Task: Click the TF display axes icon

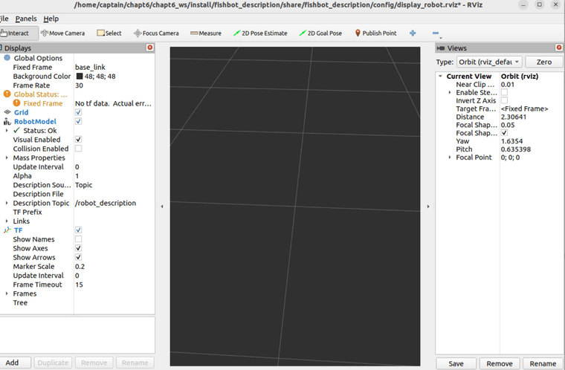Action: coord(7,230)
